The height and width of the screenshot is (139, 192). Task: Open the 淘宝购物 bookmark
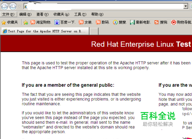coord(41,22)
